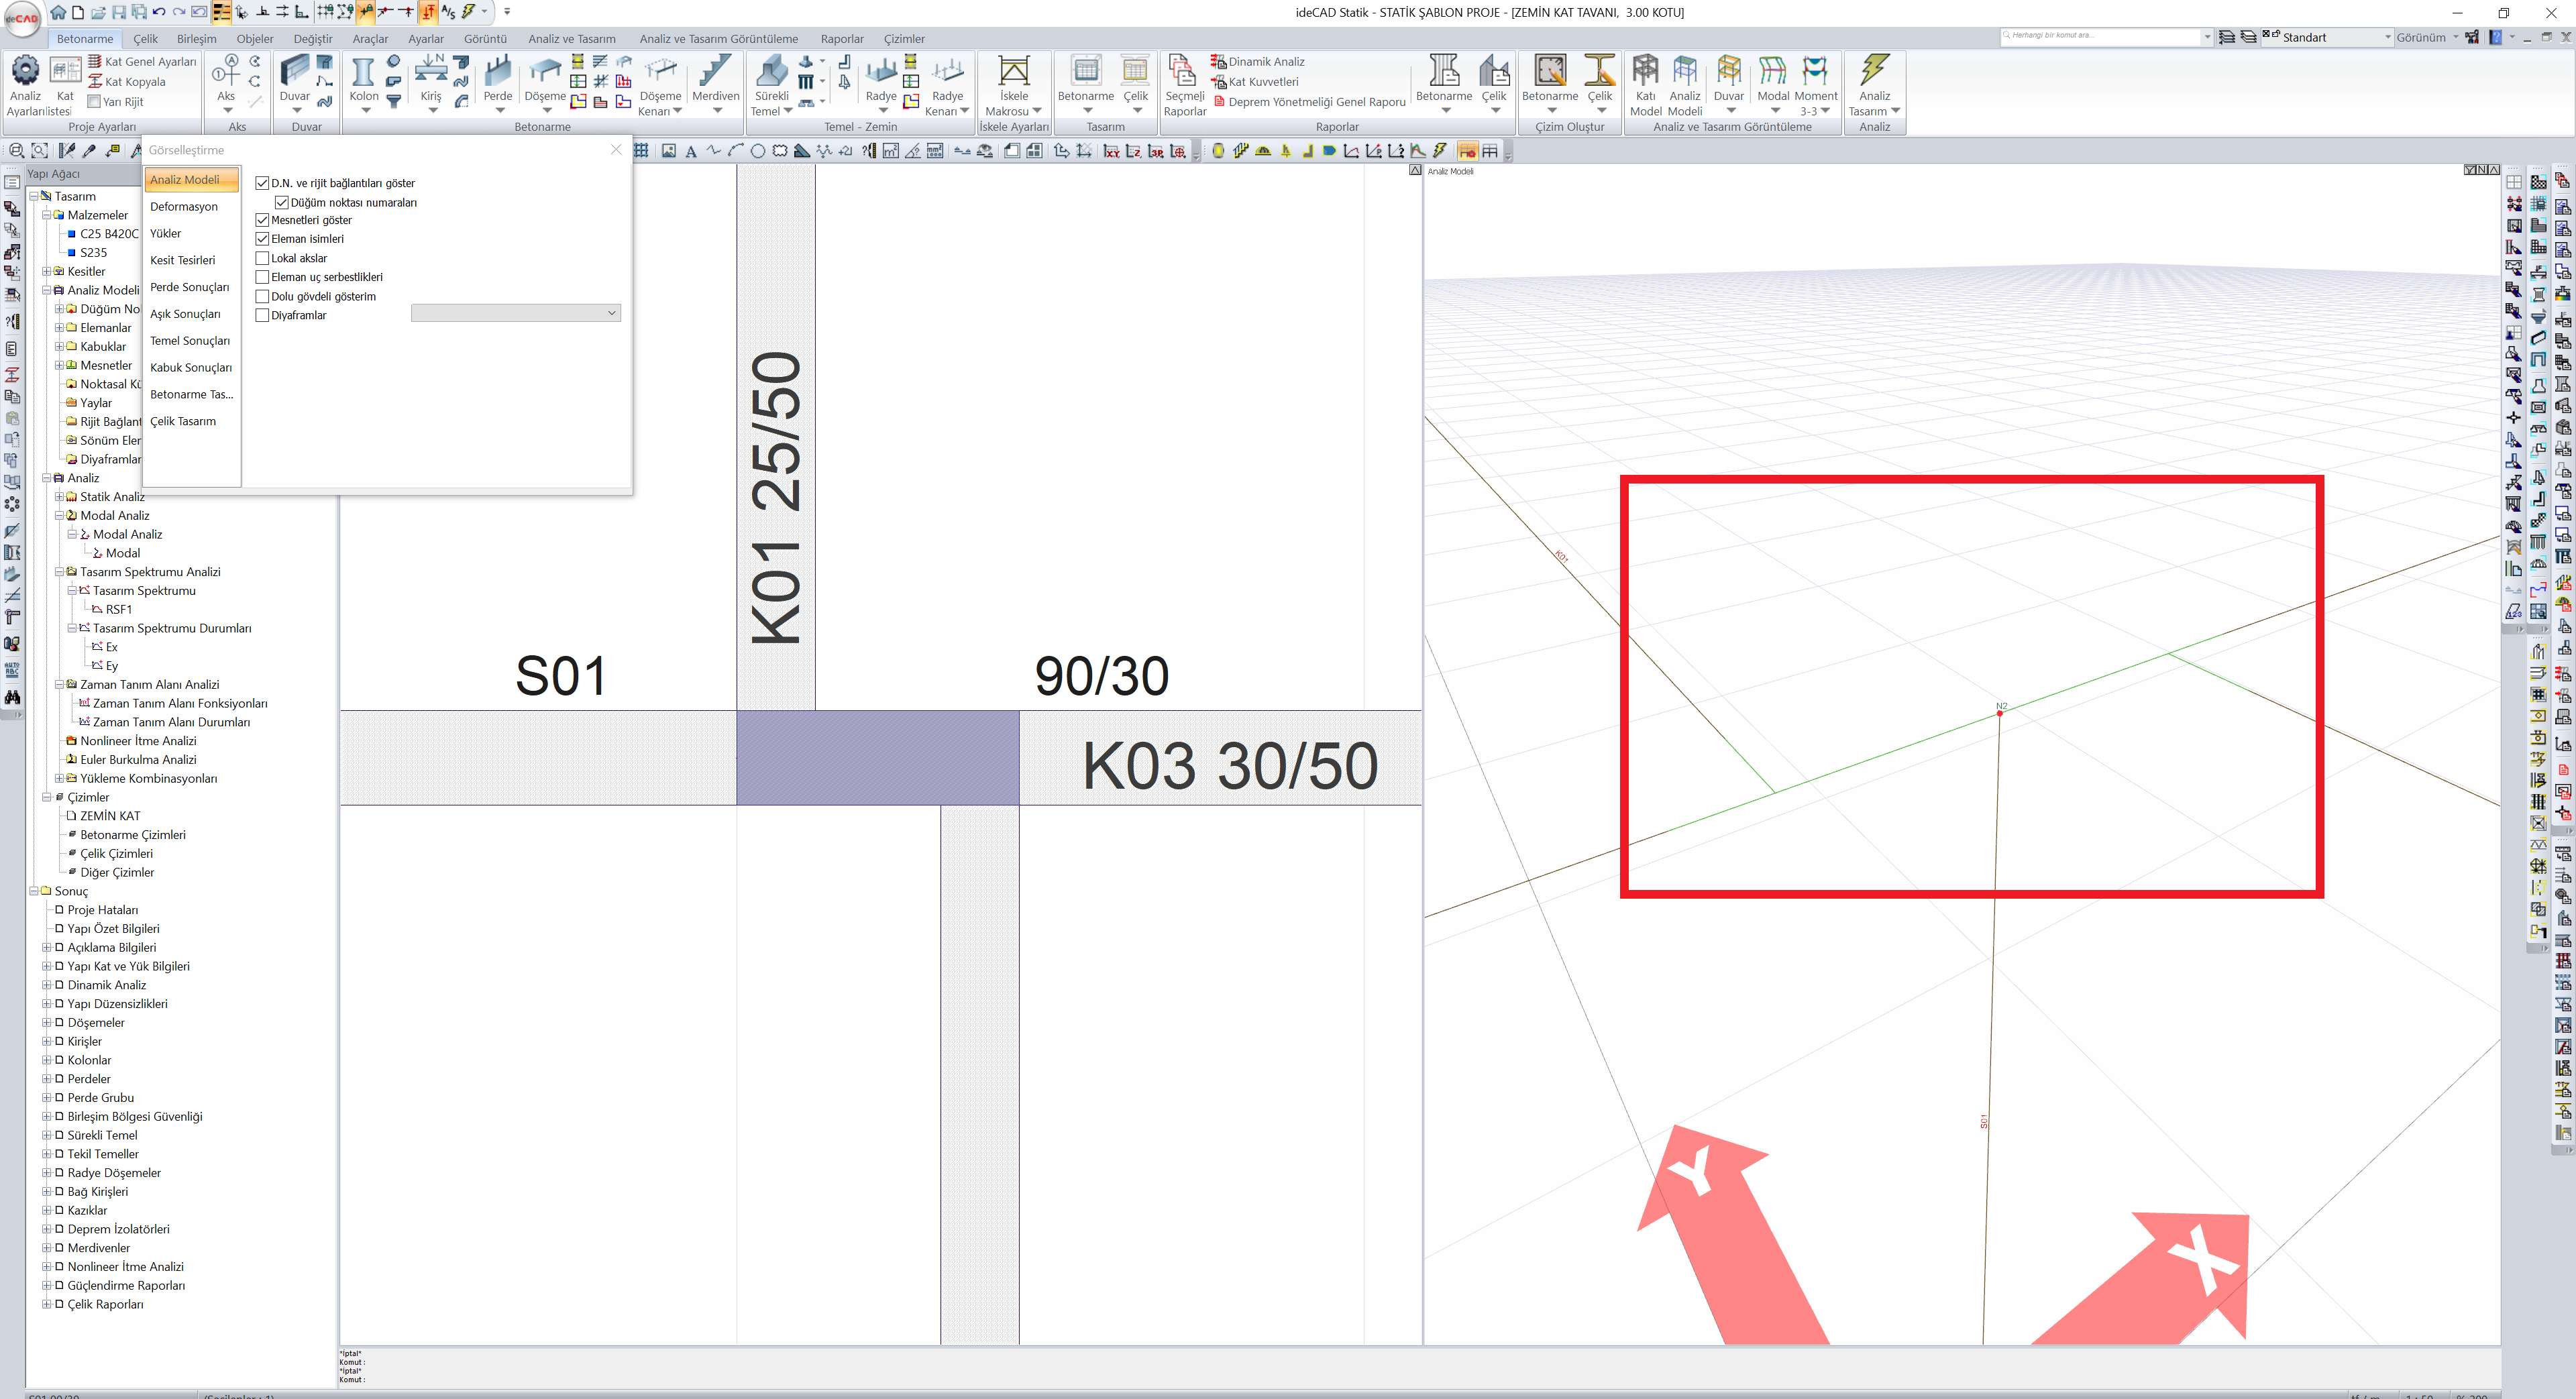The image size is (2576, 1399).
Task: Open the Görünüm dropdown arrow
Action: pos(2455,37)
